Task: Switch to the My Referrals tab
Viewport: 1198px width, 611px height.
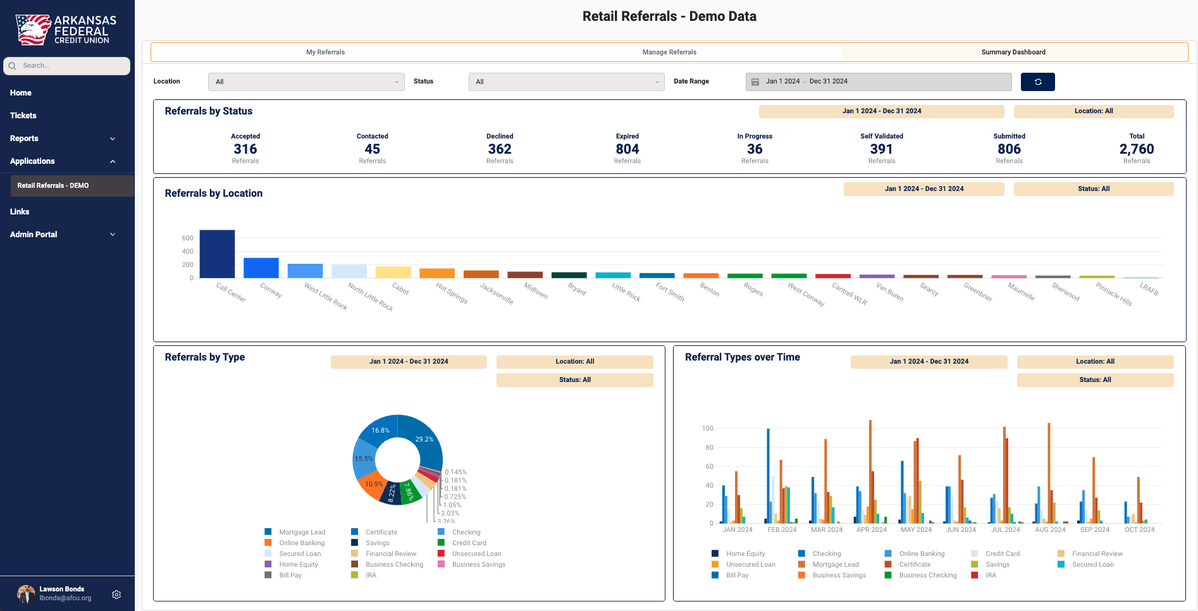Action: point(325,52)
